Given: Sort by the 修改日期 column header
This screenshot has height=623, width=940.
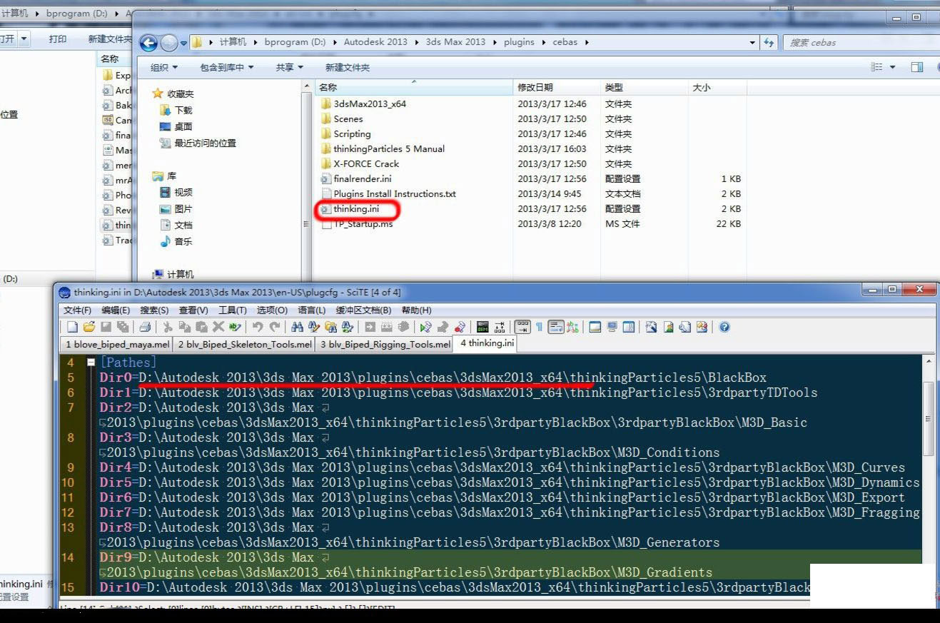Looking at the screenshot, I should click(557, 87).
